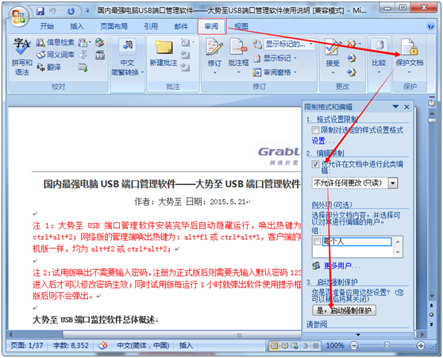Expand the 接受 dropdown arrow
This screenshot has width=443, height=358.
pyautogui.click(x=333, y=72)
